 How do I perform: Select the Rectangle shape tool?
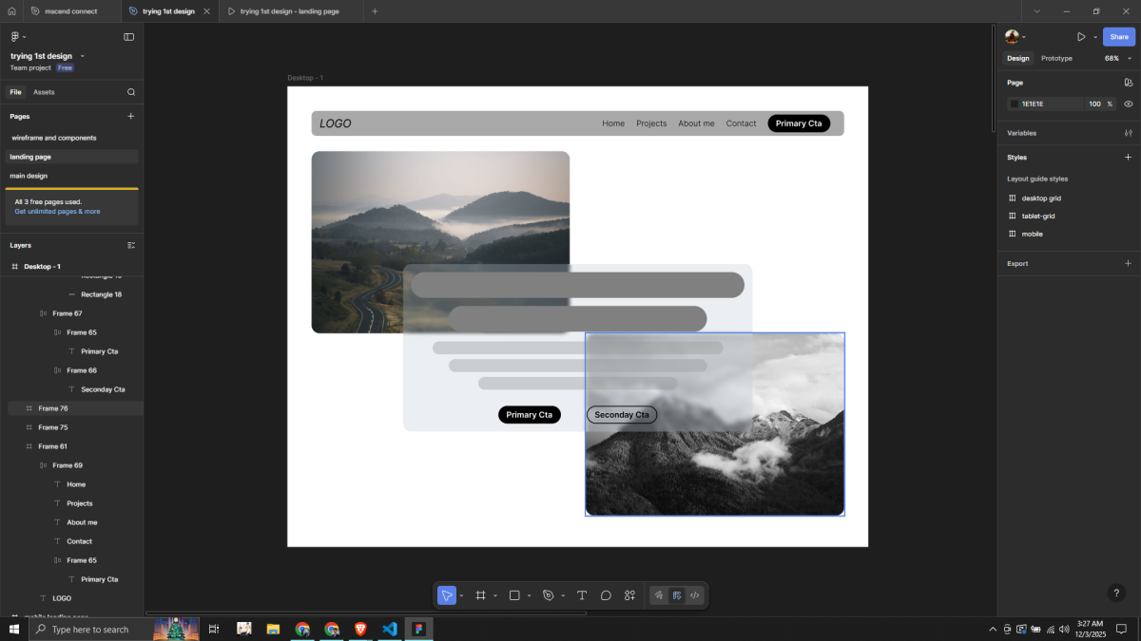(x=514, y=595)
